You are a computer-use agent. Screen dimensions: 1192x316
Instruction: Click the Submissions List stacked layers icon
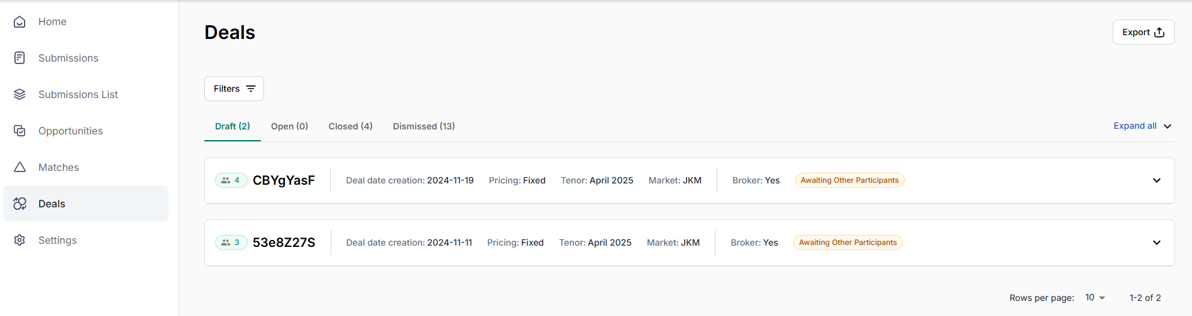click(19, 94)
